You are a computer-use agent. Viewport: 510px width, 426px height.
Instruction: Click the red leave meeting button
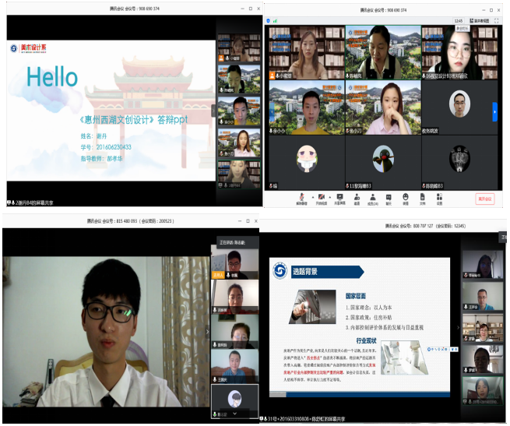tap(484, 199)
